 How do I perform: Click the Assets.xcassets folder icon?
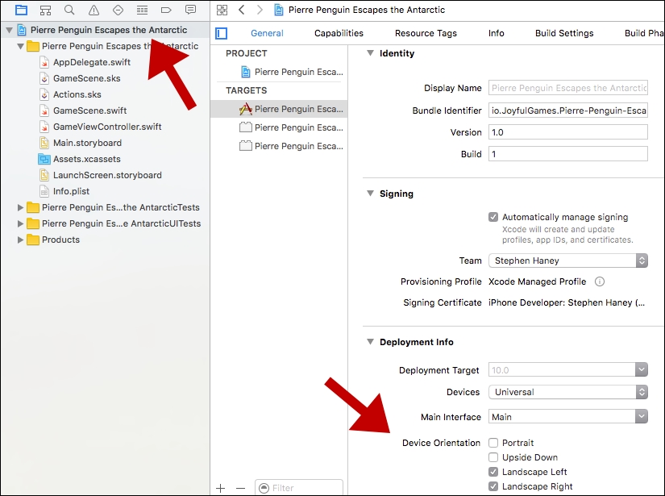click(x=44, y=159)
